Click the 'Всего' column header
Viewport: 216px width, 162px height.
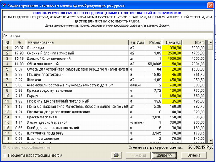[194, 42]
